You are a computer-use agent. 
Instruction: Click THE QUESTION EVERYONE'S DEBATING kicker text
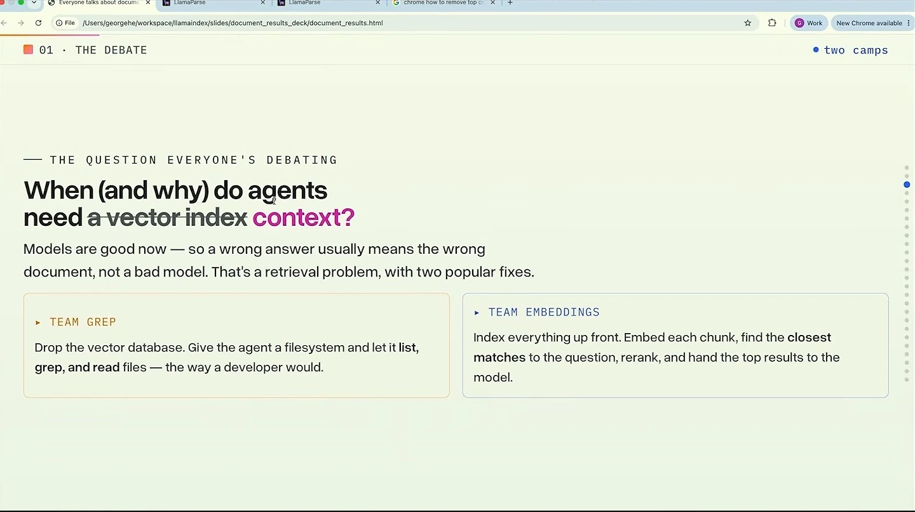tap(194, 160)
